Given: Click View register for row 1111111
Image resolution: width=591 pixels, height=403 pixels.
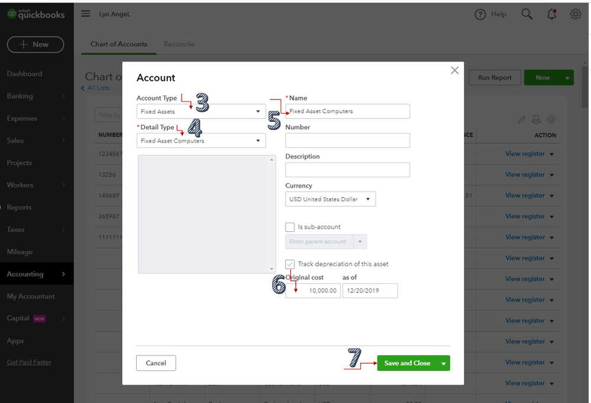Looking at the screenshot, I should 525,237.
